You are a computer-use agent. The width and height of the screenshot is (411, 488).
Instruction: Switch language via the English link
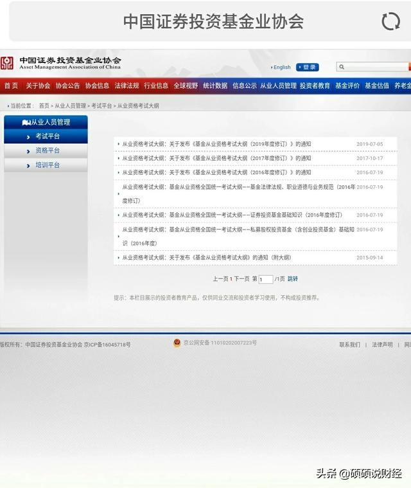tap(282, 68)
